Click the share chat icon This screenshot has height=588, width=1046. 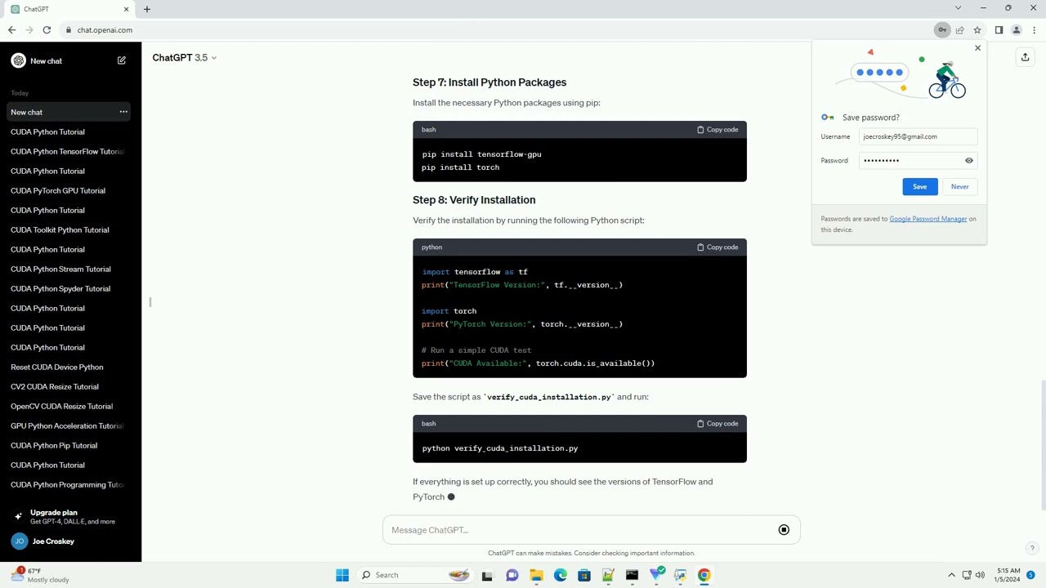click(1025, 57)
